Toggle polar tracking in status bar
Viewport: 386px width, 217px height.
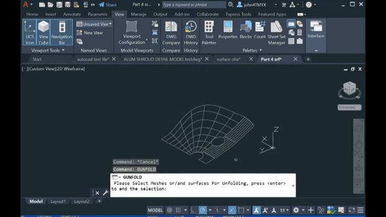203,210
